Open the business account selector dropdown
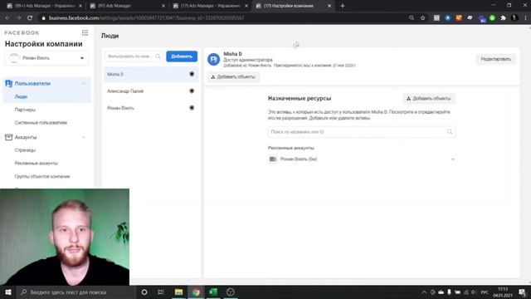Image resolution: width=531 pixels, height=299 pixels. [x=46, y=58]
